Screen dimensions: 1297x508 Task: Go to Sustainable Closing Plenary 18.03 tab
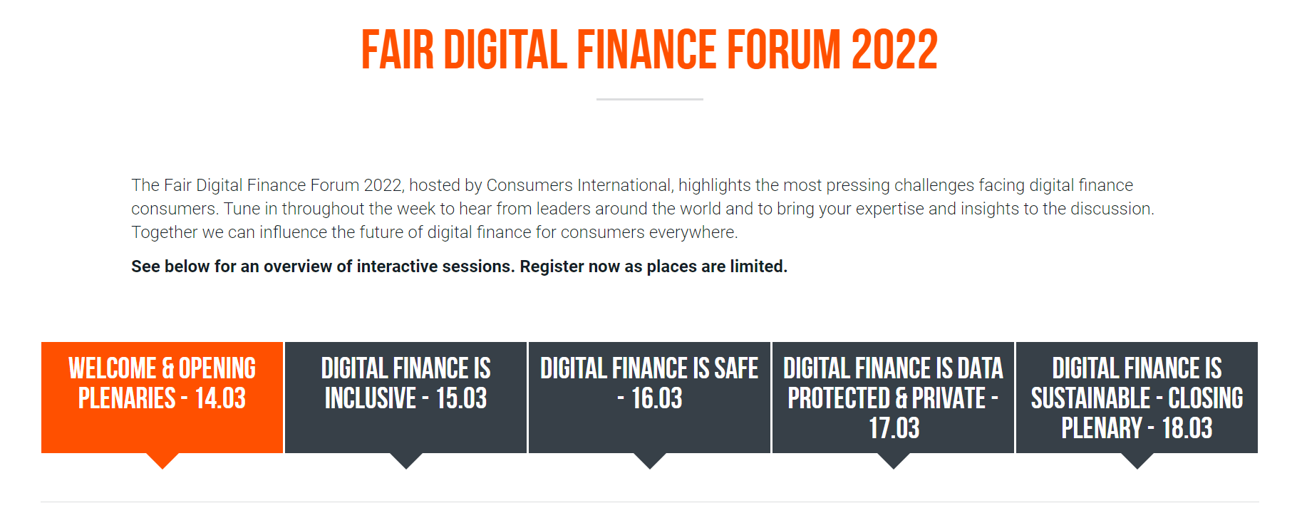click(1137, 397)
